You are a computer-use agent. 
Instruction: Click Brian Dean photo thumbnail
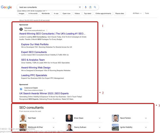coord(69,118)
